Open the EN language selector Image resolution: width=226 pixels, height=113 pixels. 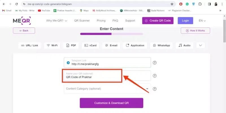202,21
